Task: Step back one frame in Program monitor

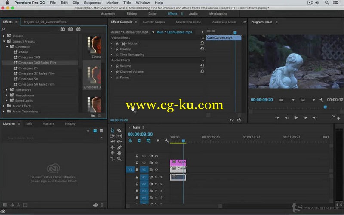Action: point(286,117)
